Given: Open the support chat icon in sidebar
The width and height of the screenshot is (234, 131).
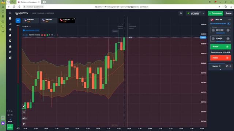Looking at the screenshot, I should (x=10, y=18).
